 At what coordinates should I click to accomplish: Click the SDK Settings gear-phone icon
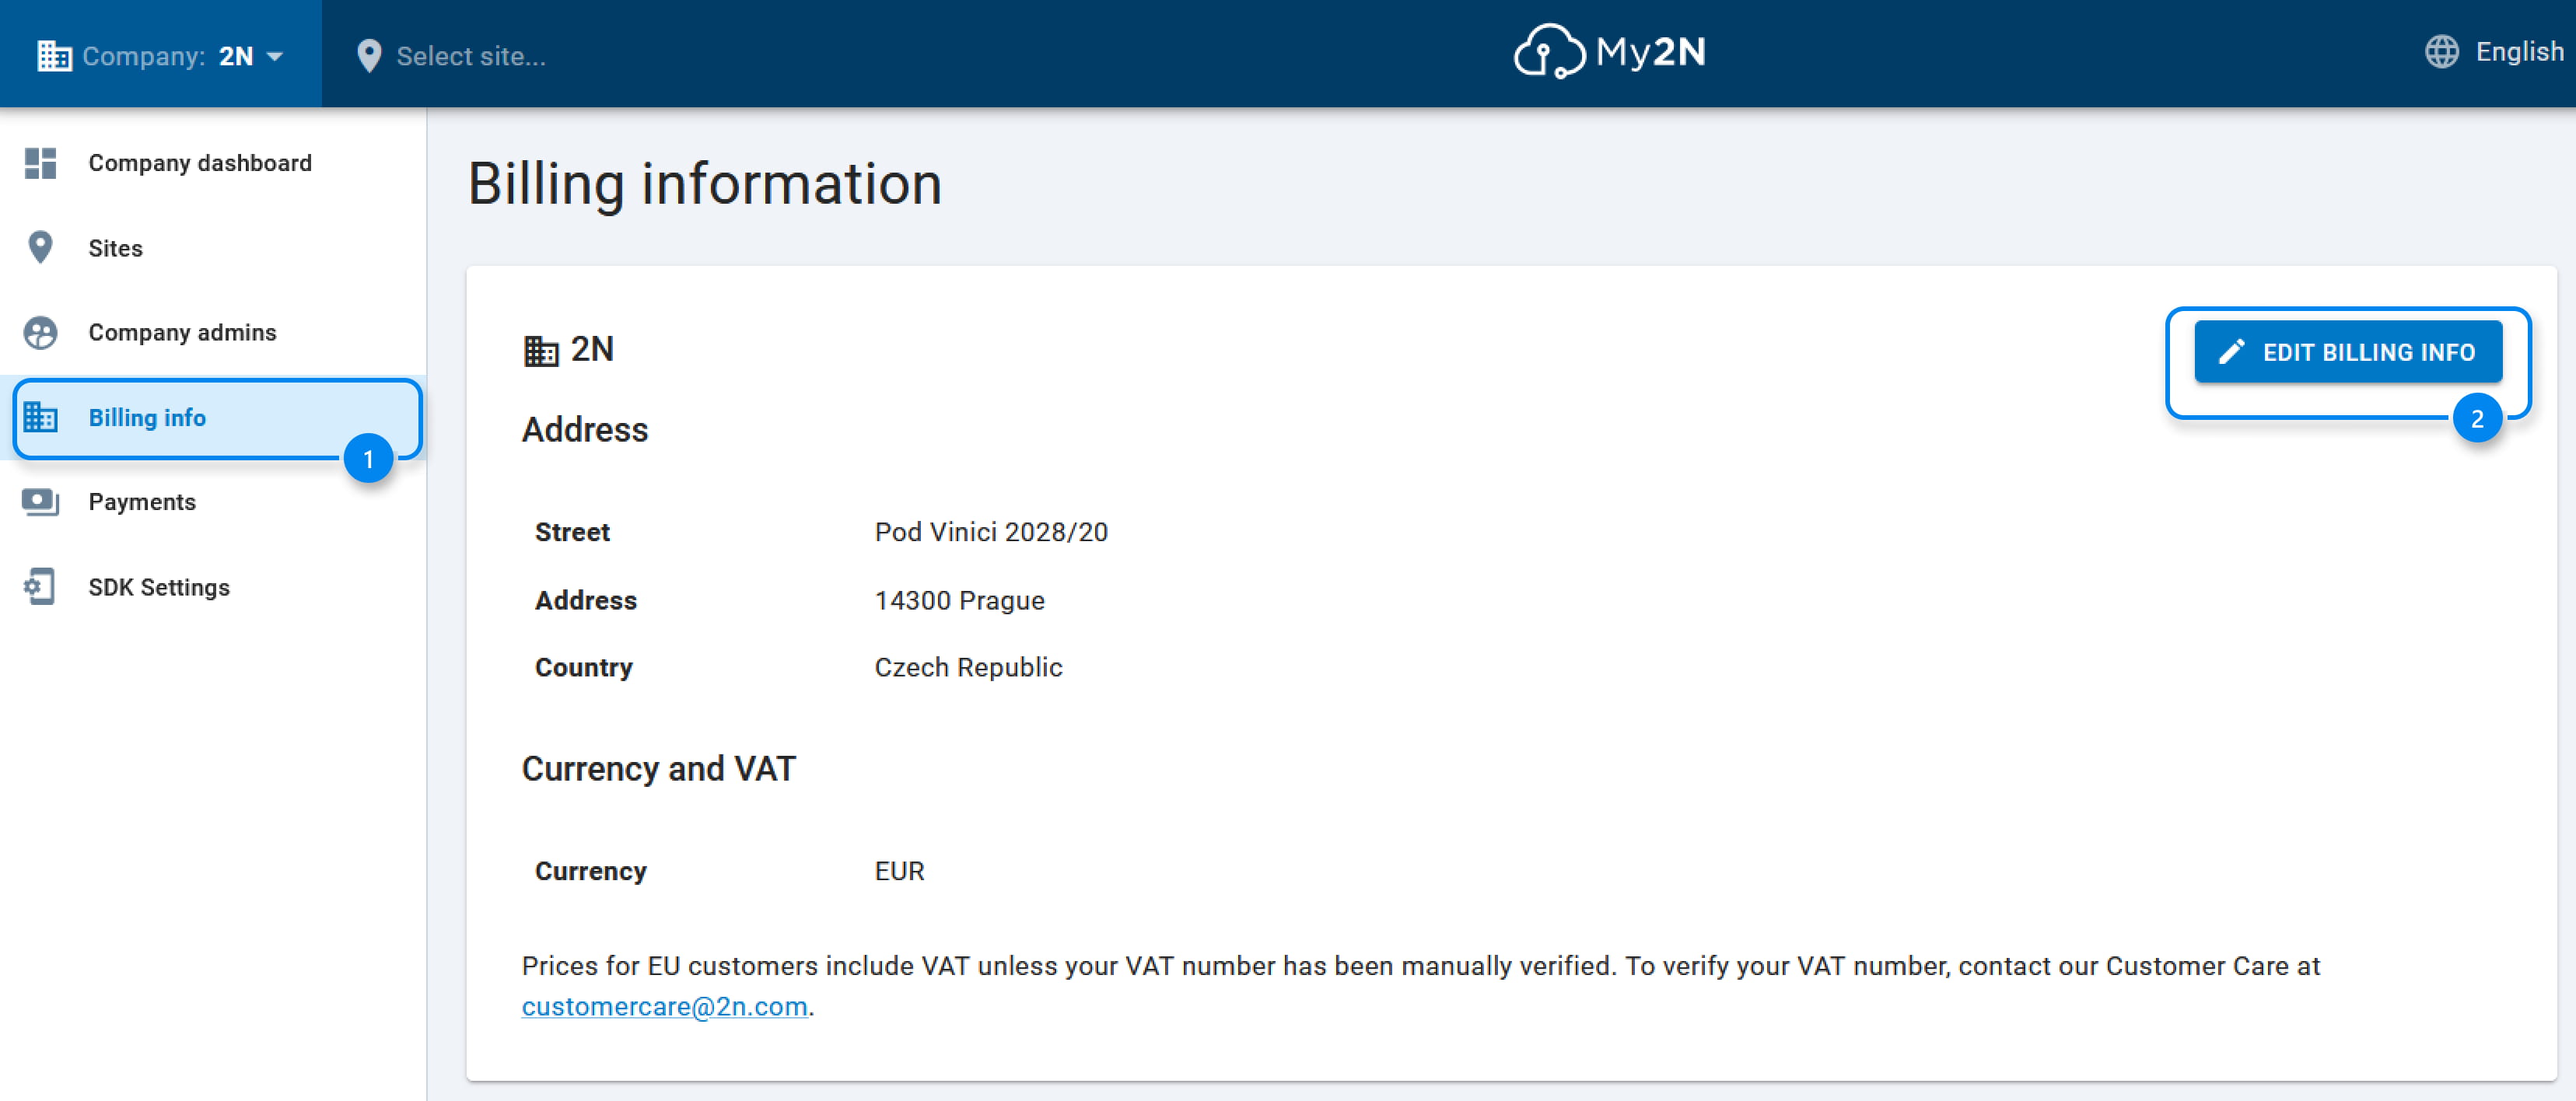(40, 587)
